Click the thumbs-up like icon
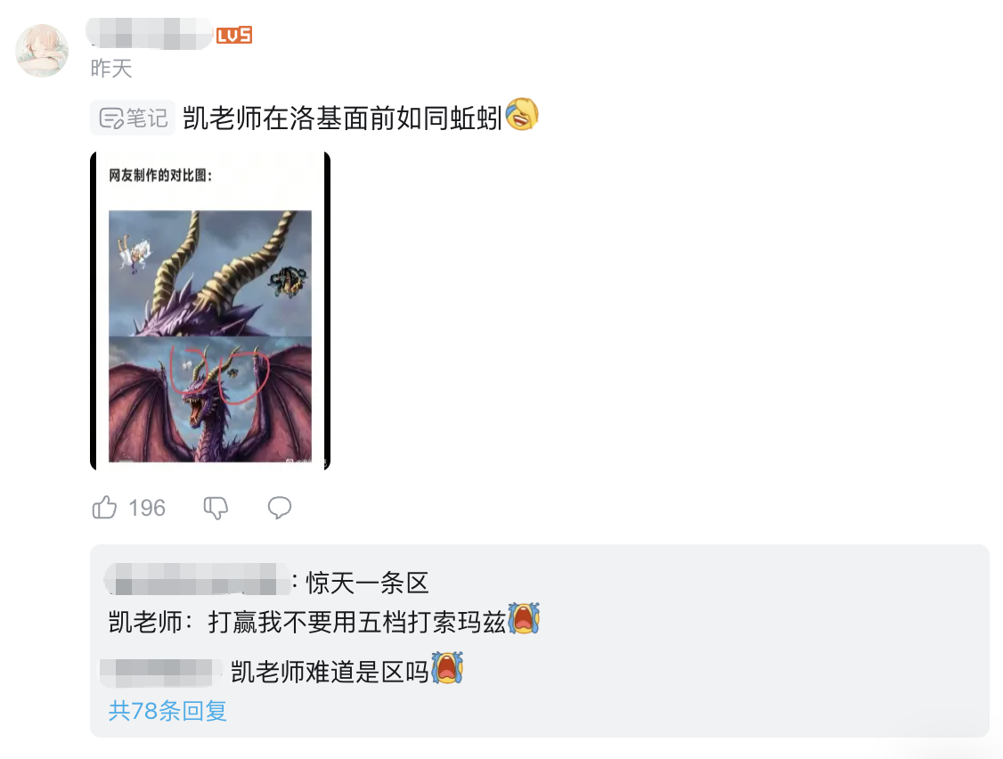1003x759 pixels. tap(104, 508)
